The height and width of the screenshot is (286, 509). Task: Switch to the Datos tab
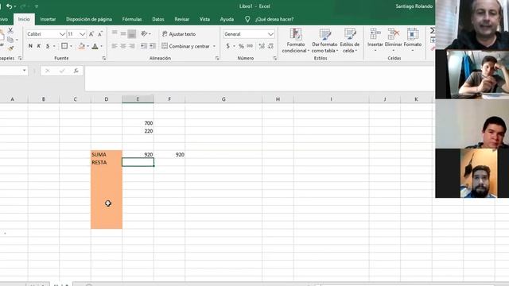[158, 19]
